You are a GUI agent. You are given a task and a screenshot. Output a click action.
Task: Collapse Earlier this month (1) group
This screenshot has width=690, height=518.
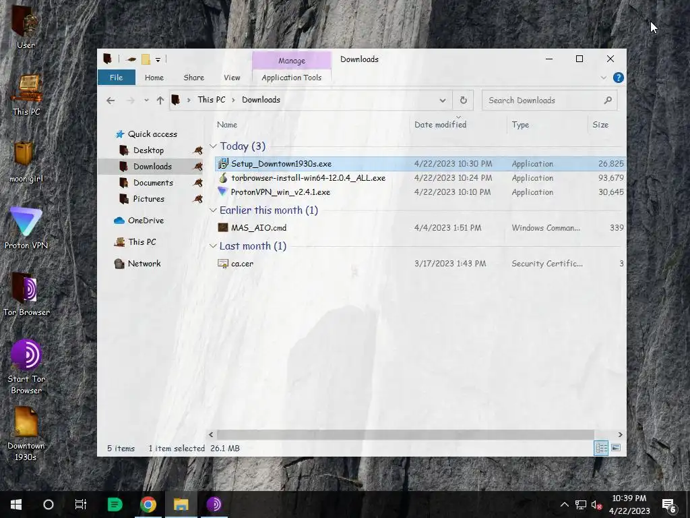click(x=213, y=210)
